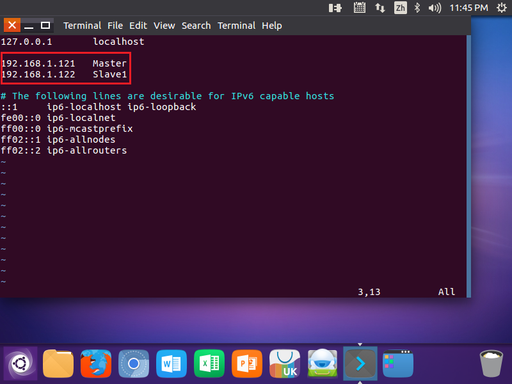Open the Search menu
The width and height of the screenshot is (512, 384).
[196, 26]
